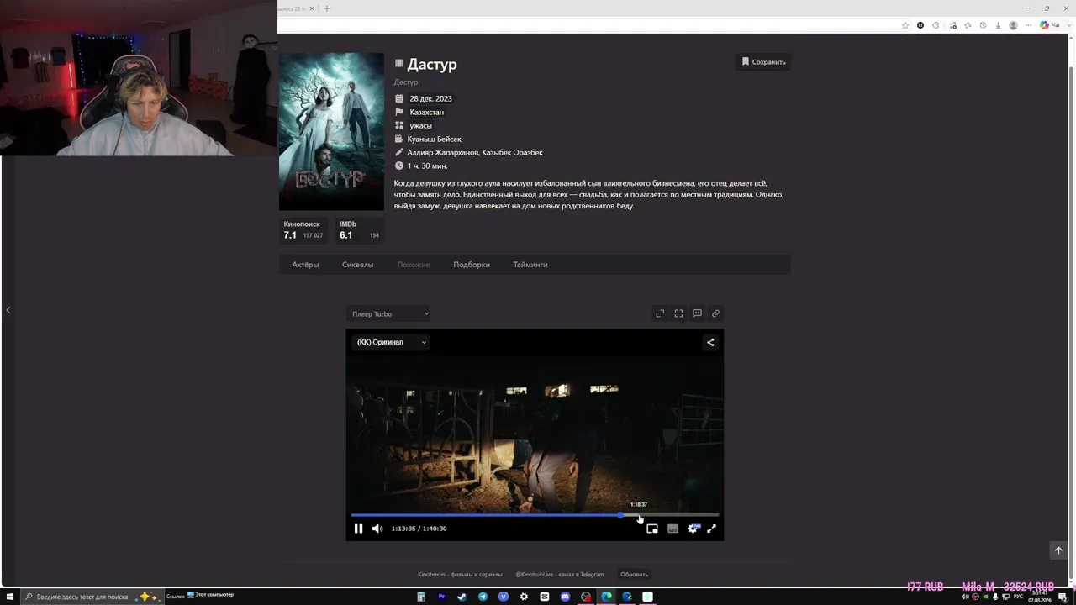Click the Обновить footer button
Viewport: 1076px width, 605px height.
pos(635,575)
